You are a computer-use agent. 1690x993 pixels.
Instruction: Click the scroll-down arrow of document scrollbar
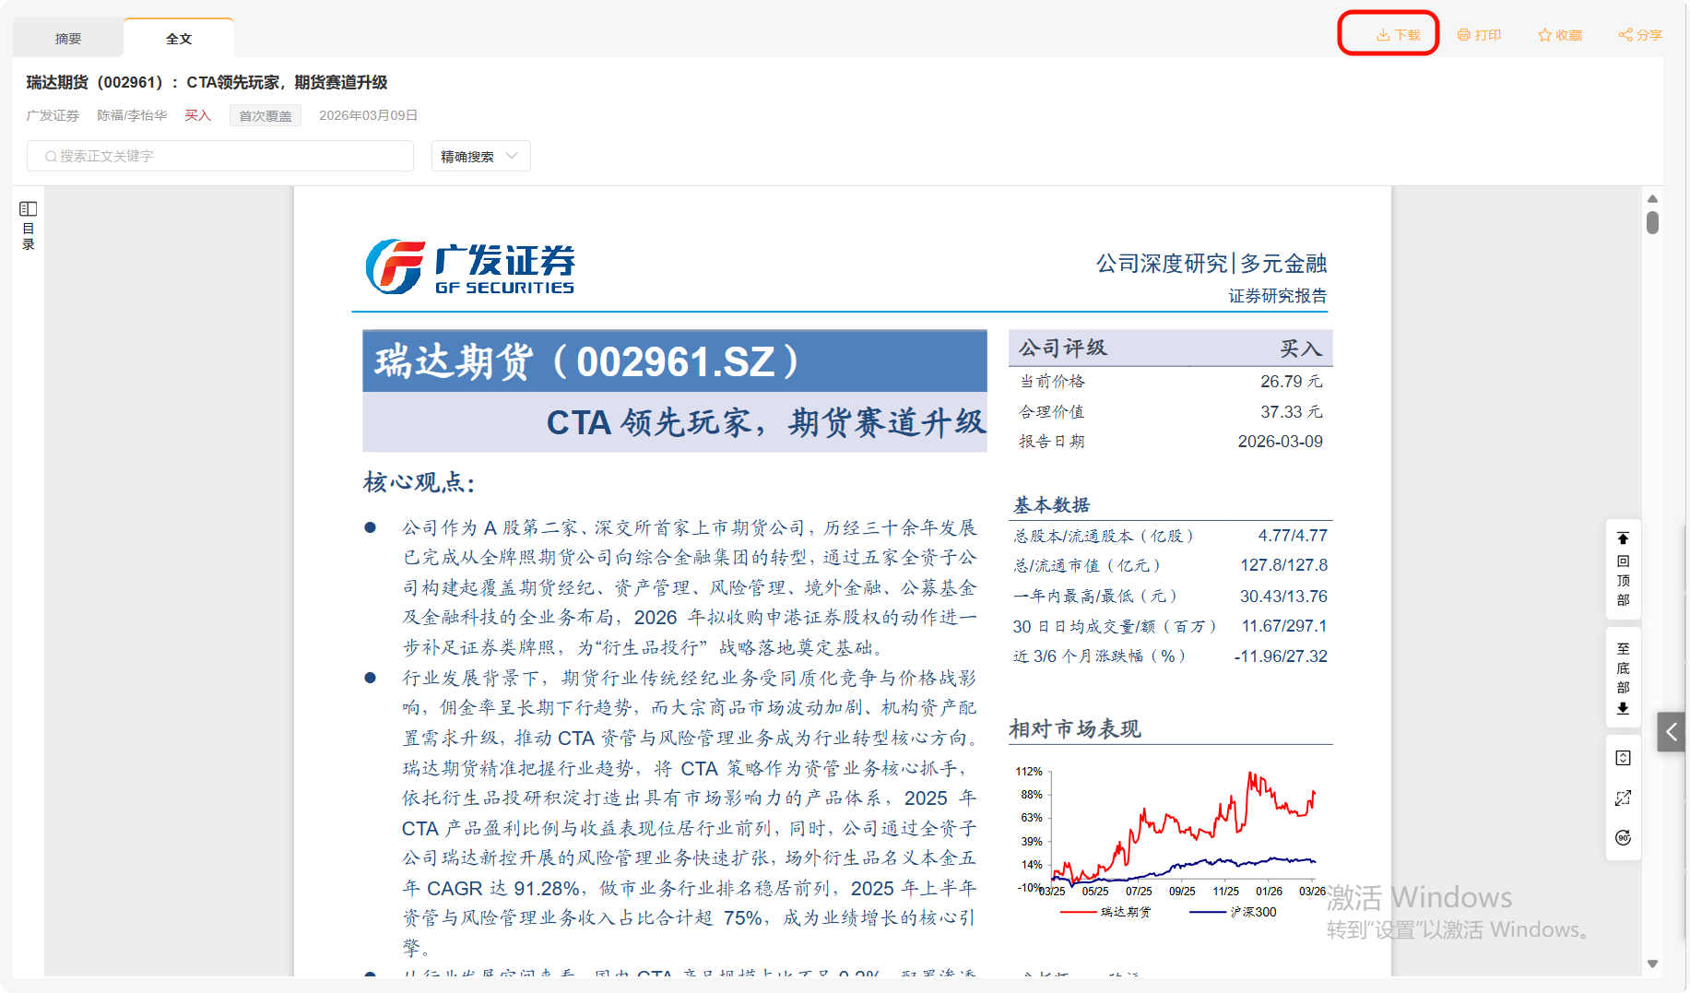tap(1653, 963)
